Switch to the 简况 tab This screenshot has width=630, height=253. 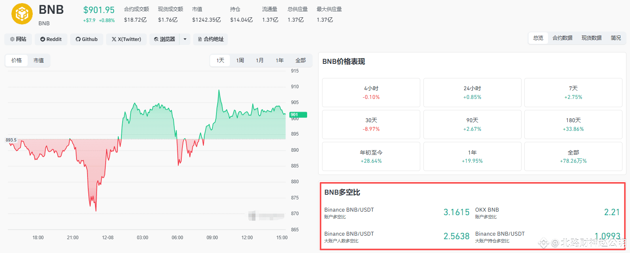click(616, 38)
